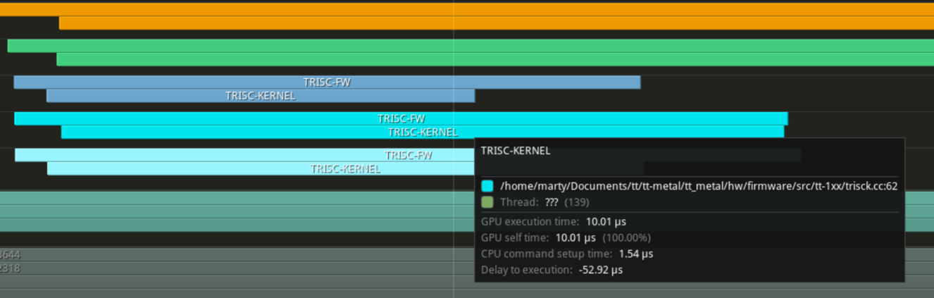The height and width of the screenshot is (298, 934).
Task: Open the trisck.cc:62 source file path
Action: click(698, 187)
